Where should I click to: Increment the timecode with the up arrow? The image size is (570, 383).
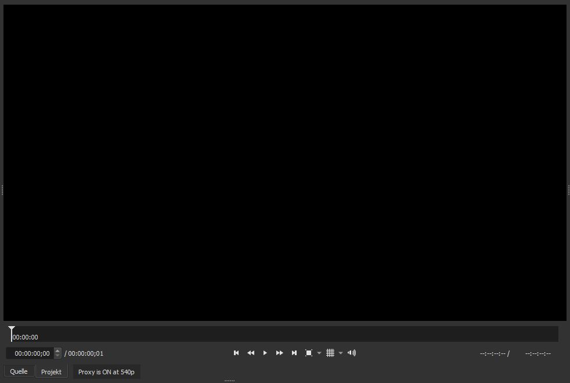pos(57,351)
